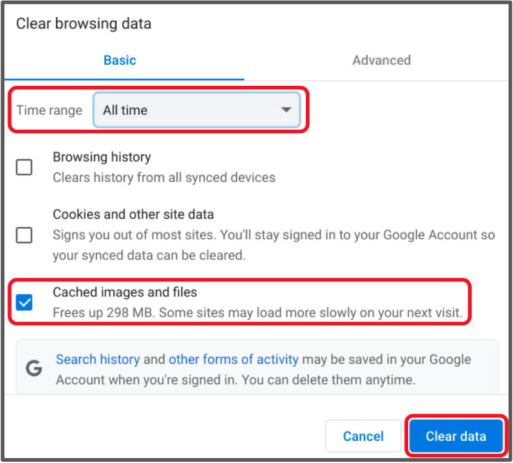Click the Google G logo icon
This screenshot has width=513, height=463.
[34, 368]
